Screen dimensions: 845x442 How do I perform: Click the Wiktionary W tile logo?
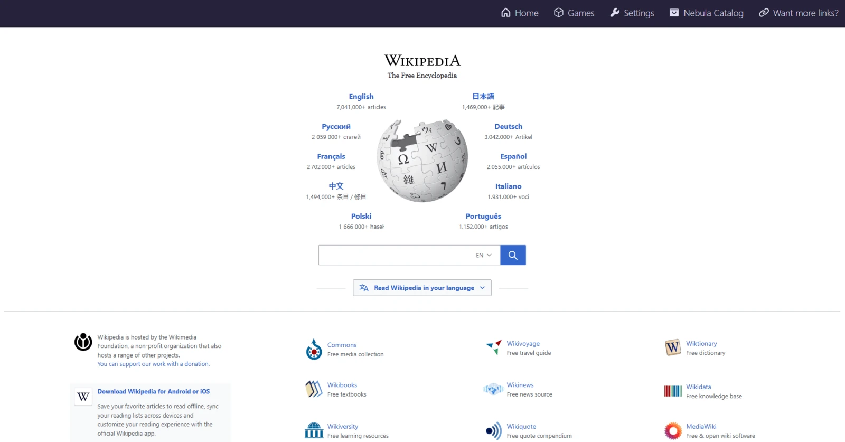pos(673,347)
